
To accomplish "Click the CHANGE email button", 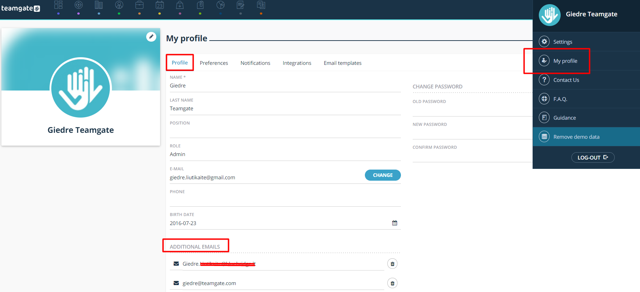I will (383, 175).
